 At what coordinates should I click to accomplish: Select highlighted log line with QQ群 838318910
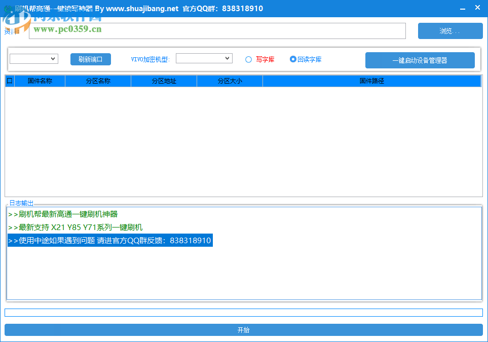[x=110, y=240]
